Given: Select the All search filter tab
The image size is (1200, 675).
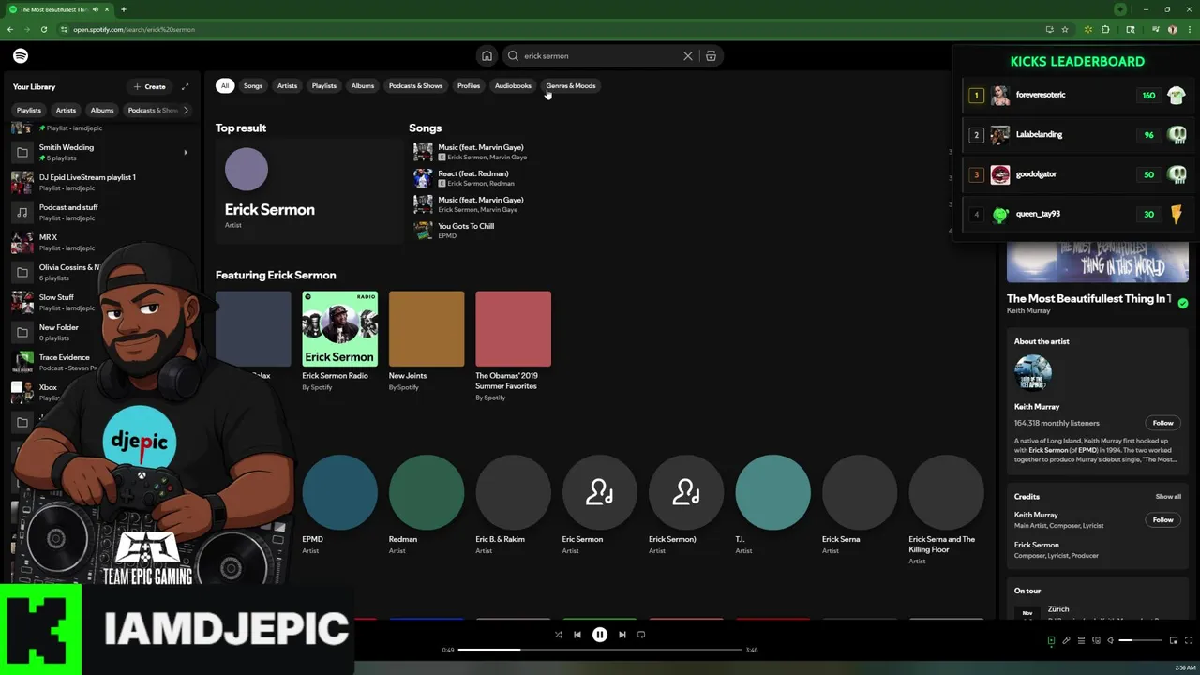Looking at the screenshot, I should tap(224, 85).
